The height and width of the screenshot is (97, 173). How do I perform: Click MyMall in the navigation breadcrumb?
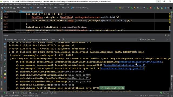click(5, 8)
